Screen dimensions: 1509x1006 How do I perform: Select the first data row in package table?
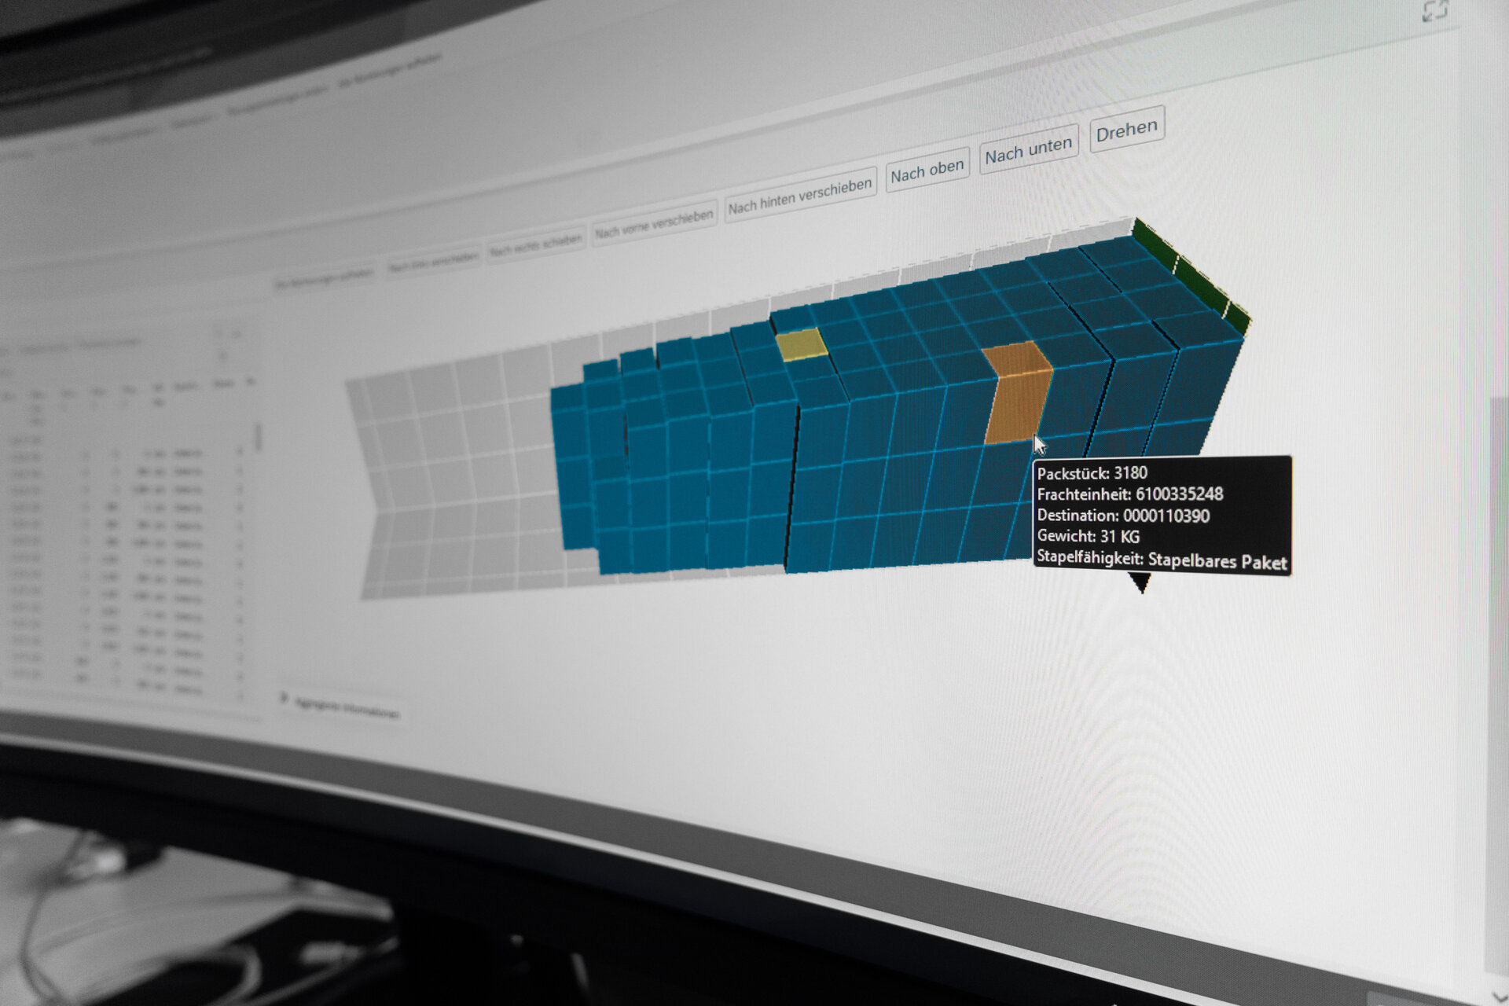click(118, 456)
